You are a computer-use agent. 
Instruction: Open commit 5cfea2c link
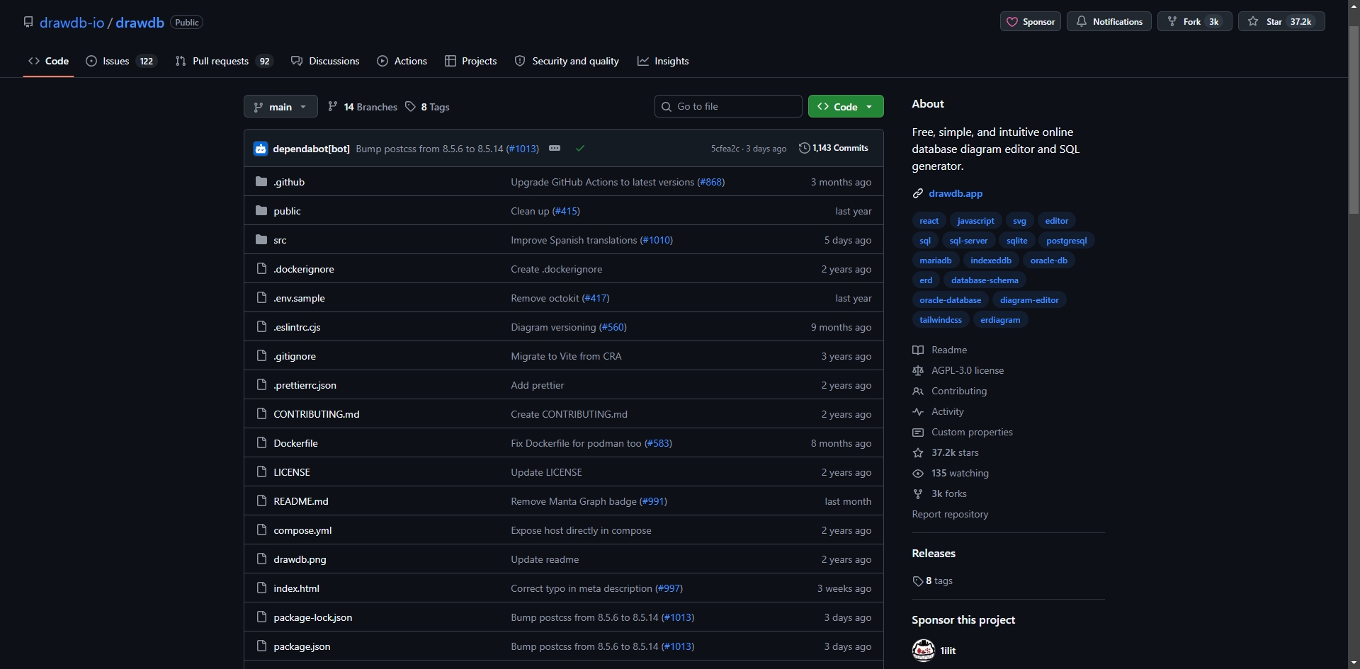point(725,149)
